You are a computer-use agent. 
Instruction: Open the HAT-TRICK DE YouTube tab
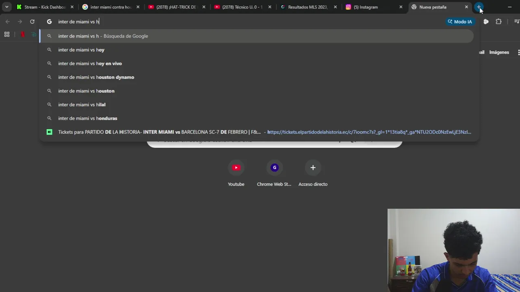click(x=176, y=7)
